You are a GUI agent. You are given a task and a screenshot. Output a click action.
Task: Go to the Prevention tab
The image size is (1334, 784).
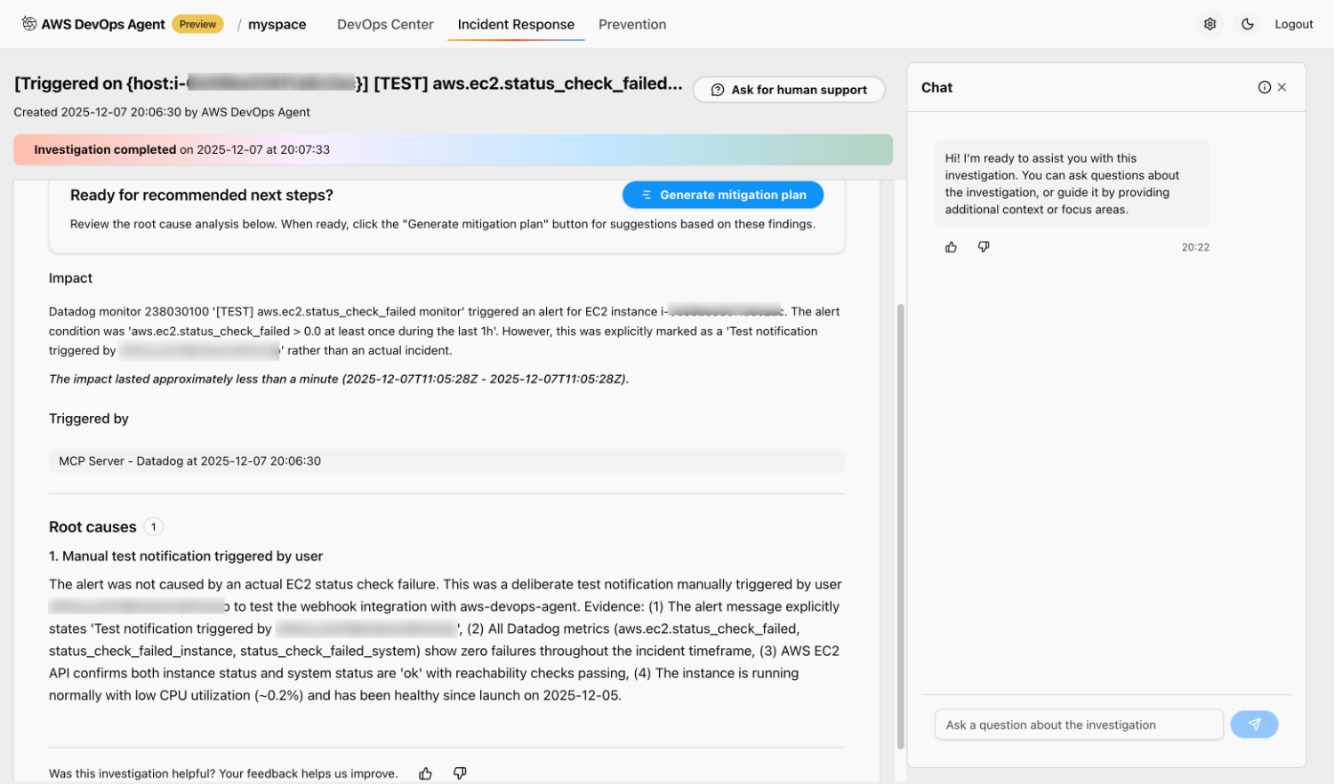pyautogui.click(x=632, y=24)
